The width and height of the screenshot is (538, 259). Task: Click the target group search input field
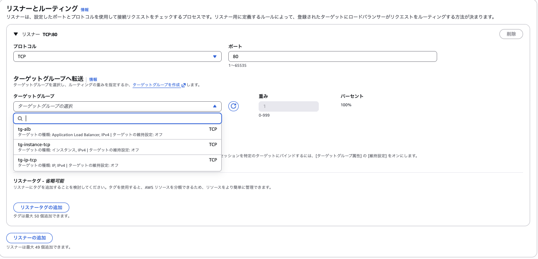[x=116, y=118]
